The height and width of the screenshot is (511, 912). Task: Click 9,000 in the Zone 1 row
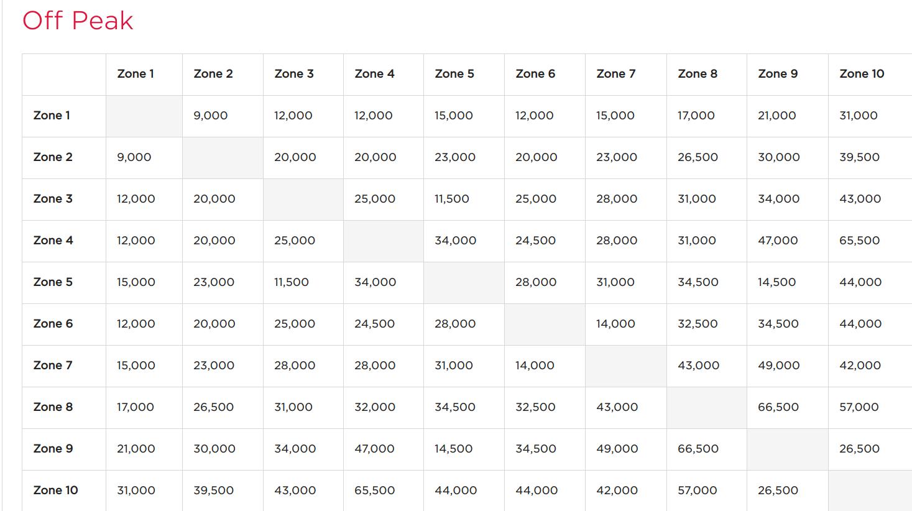pos(211,116)
